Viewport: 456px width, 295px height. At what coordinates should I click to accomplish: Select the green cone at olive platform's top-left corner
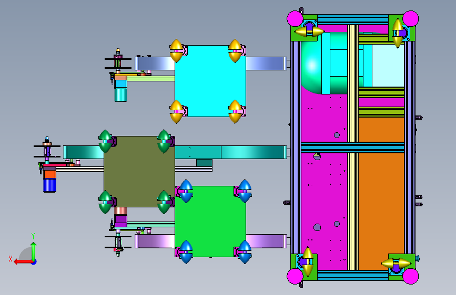pos(105,141)
